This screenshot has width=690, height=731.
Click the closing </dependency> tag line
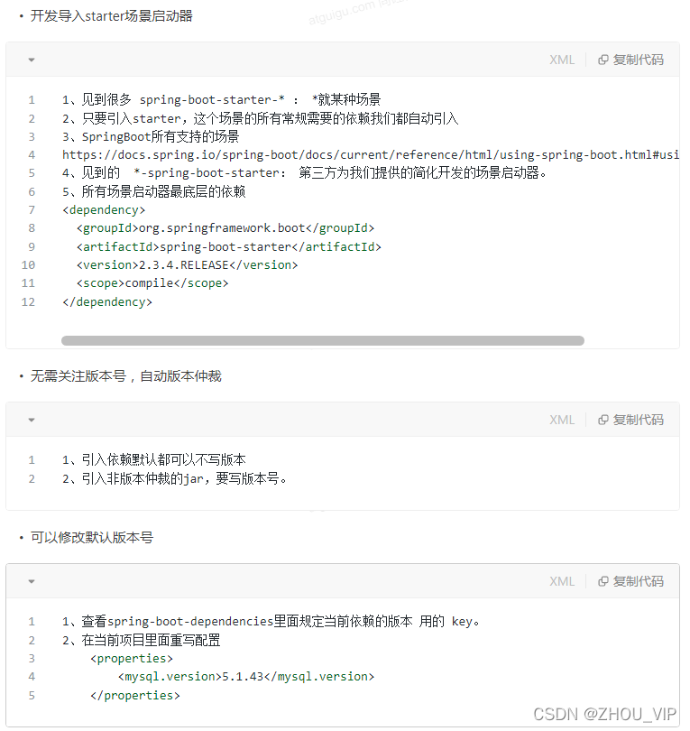pos(107,302)
